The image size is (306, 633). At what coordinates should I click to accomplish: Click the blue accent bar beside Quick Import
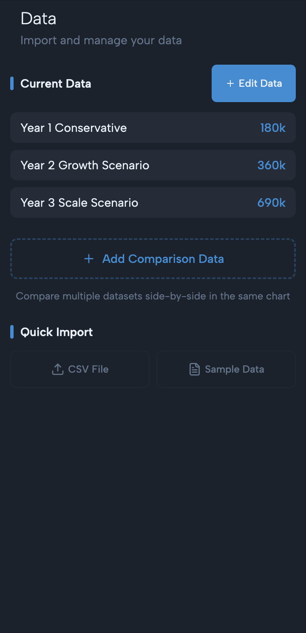click(x=12, y=332)
